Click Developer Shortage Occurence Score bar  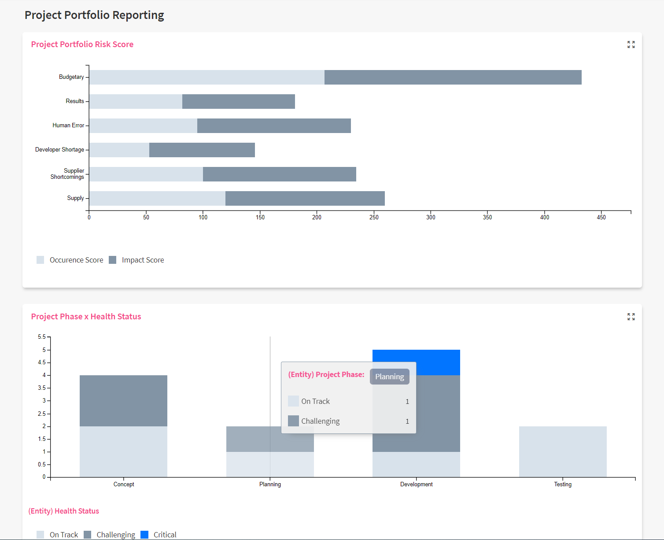click(119, 150)
